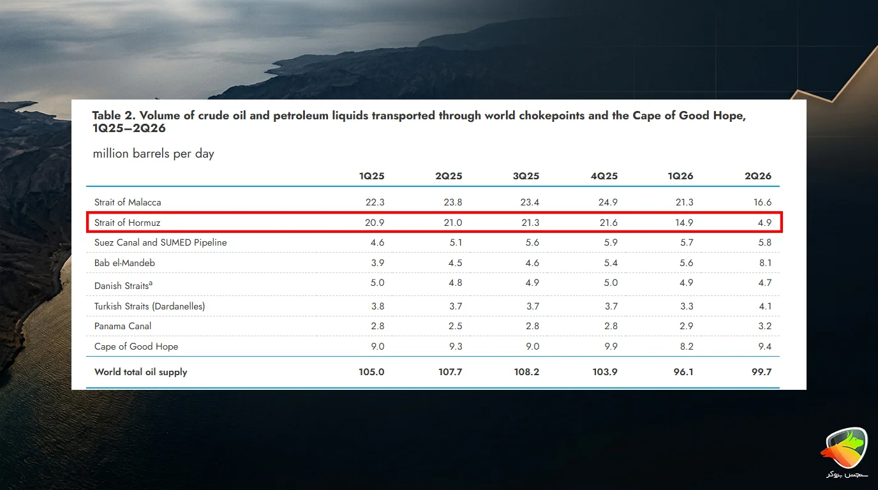Click World total 2Q26 value 99.7

(x=761, y=372)
